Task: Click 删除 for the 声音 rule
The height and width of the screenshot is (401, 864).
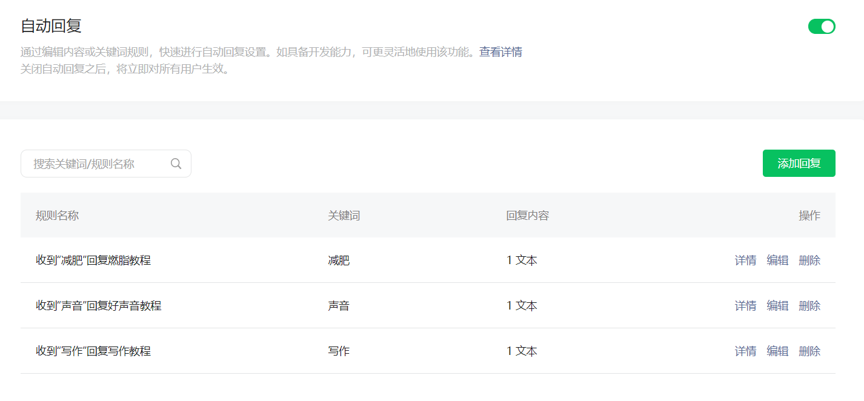Action: [x=809, y=306]
